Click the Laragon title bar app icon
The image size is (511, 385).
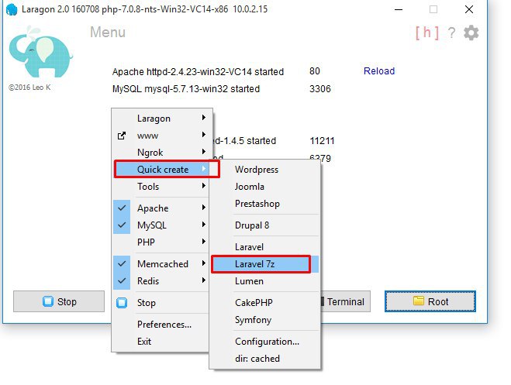point(12,9)
